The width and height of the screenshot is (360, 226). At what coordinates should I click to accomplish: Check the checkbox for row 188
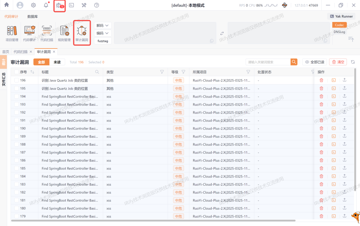[x=17, y=144]
